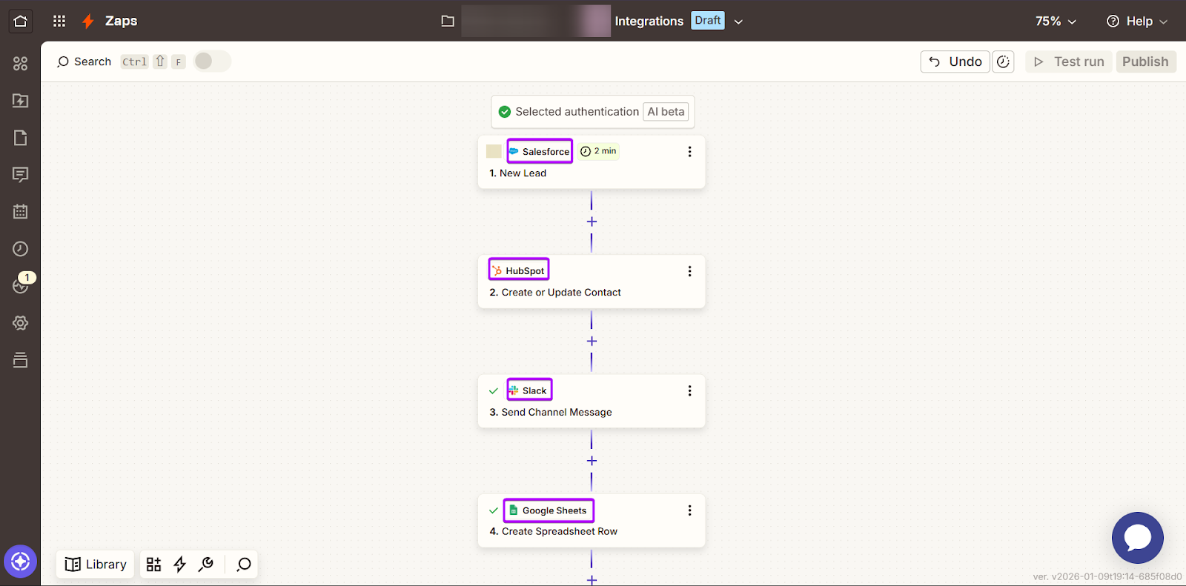1186x586 pixels.
Task: Click '3. Send Channel Message' step text
Action: pyautogui.click(x=551, y=413)
